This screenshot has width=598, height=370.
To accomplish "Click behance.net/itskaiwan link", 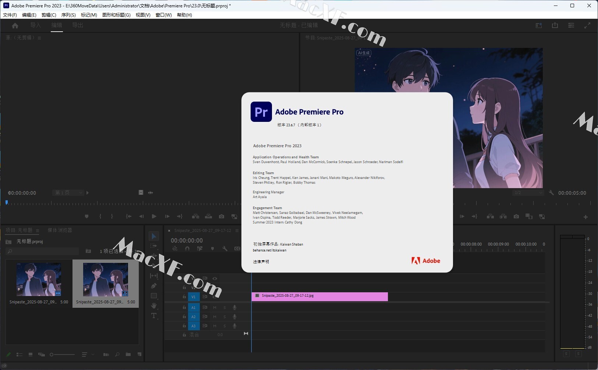I will tap(269, 250).
